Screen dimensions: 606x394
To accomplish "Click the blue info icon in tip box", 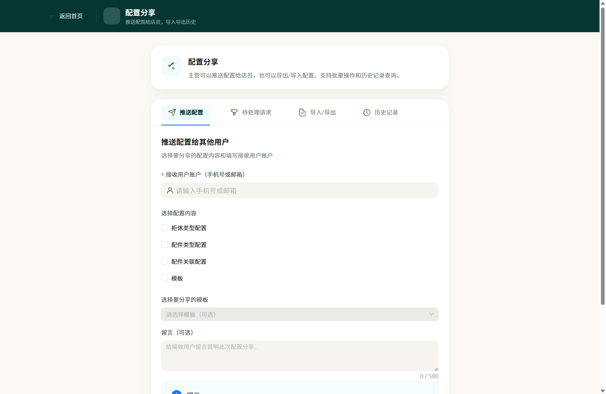I will (177, 392).
